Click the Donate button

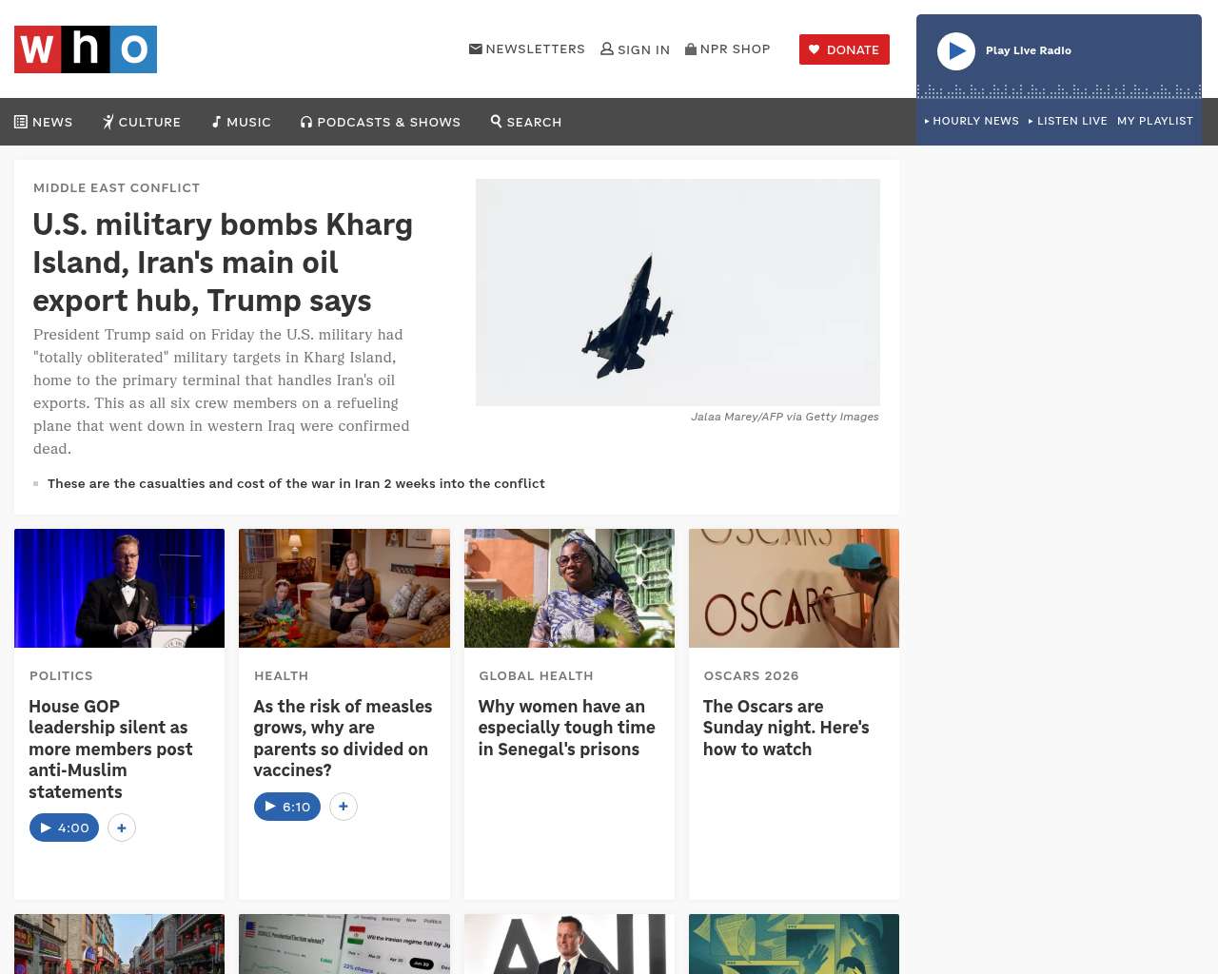[844, 49]
